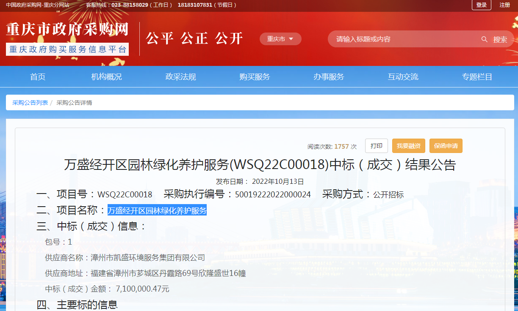Click the project number WSQ22C00018 value

(x=125, y=195)
